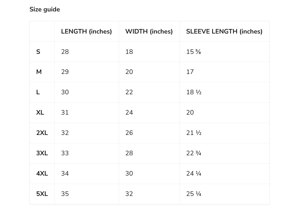Select the 15 ⅝ sleeve length cell
Viewport: 298px width, 216px height.
(x=194, y=52)
